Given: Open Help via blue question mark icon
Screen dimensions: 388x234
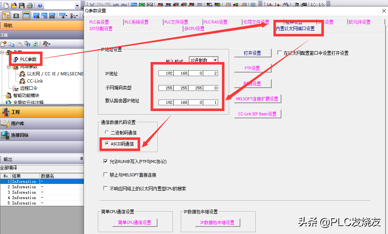Looking at the screenshot, I should (40, 6).
